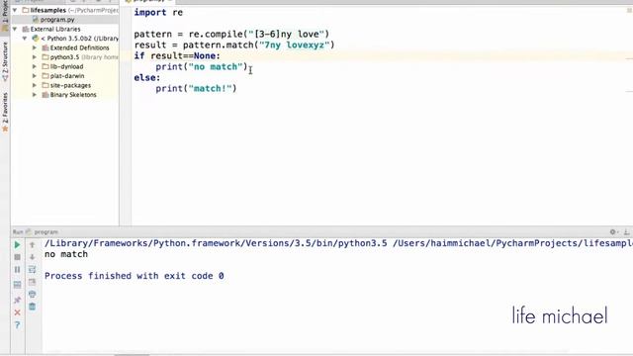
Task: Select lib-dynload folder entry
Action: pyautogui.click(x=66, y=66)
